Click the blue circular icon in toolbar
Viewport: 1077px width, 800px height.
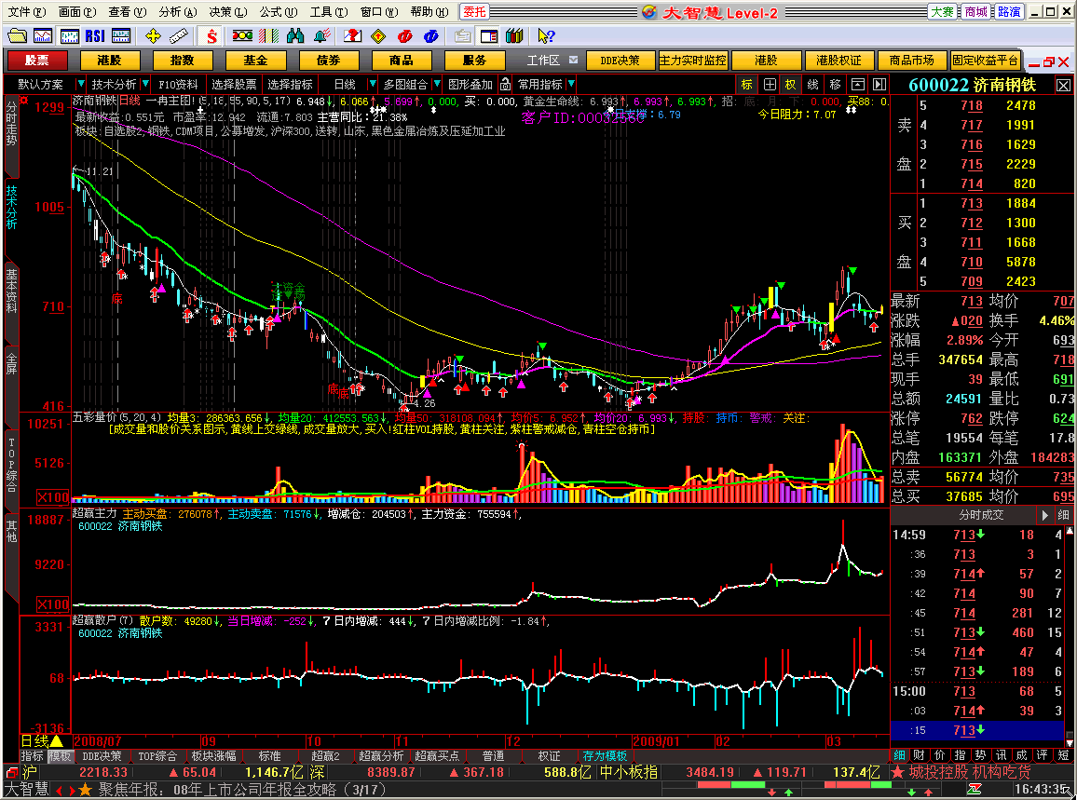click(430, 35)
